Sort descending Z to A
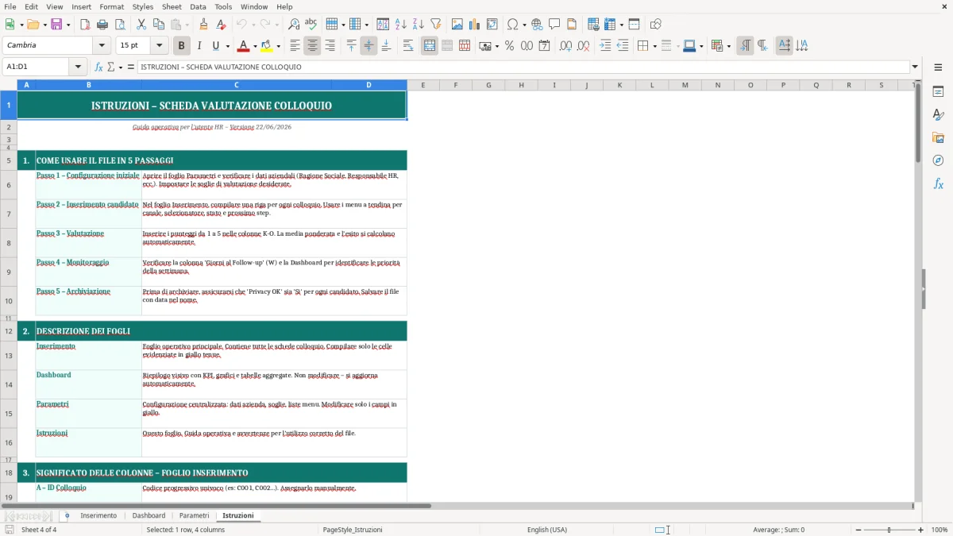This screenshot has width=953, height=536. pos(418,24)
